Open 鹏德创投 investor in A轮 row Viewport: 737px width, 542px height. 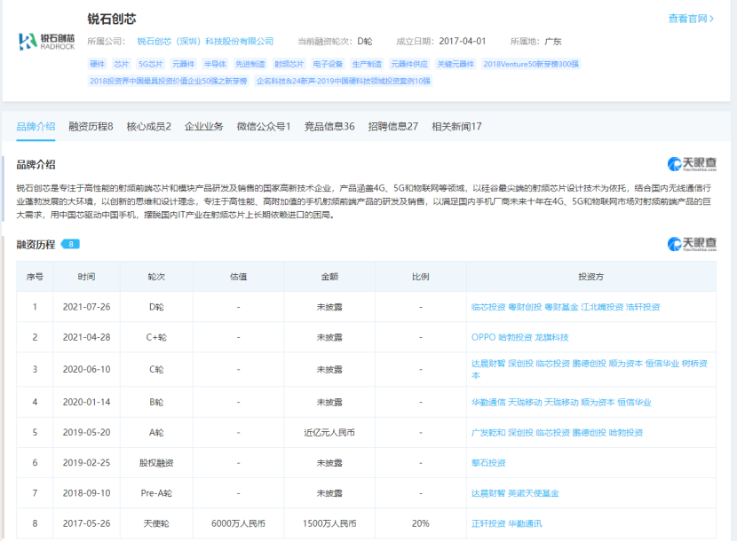(x=589, y=433)
